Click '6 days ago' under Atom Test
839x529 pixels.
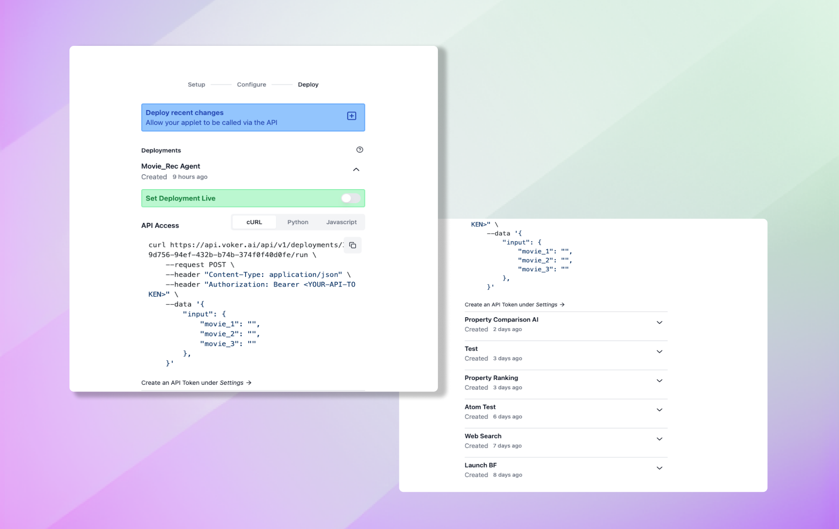pos(507,417)
